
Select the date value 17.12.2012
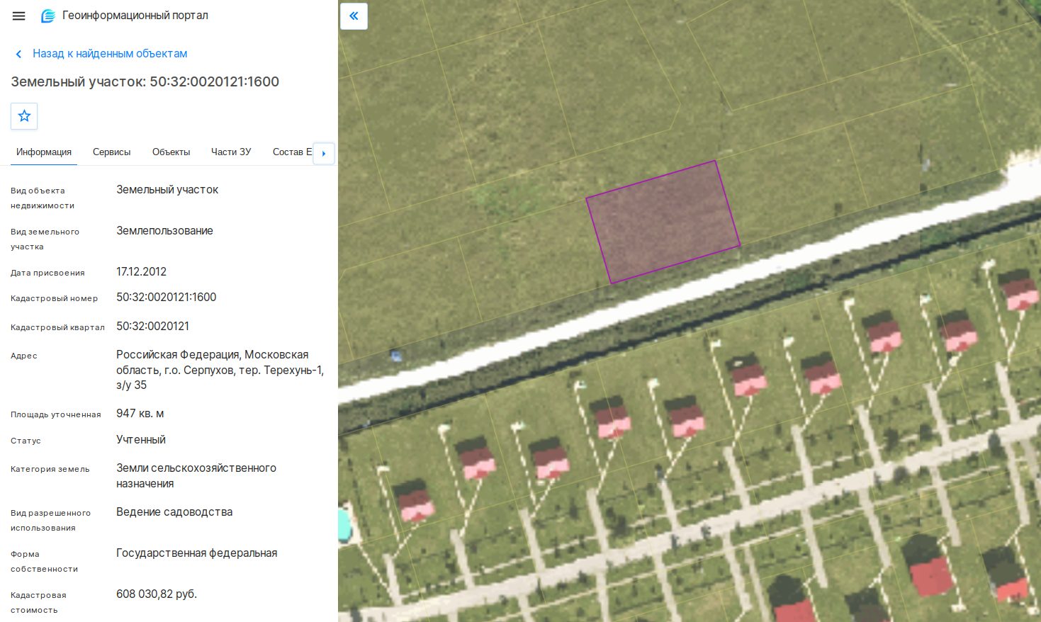(141, 272)
